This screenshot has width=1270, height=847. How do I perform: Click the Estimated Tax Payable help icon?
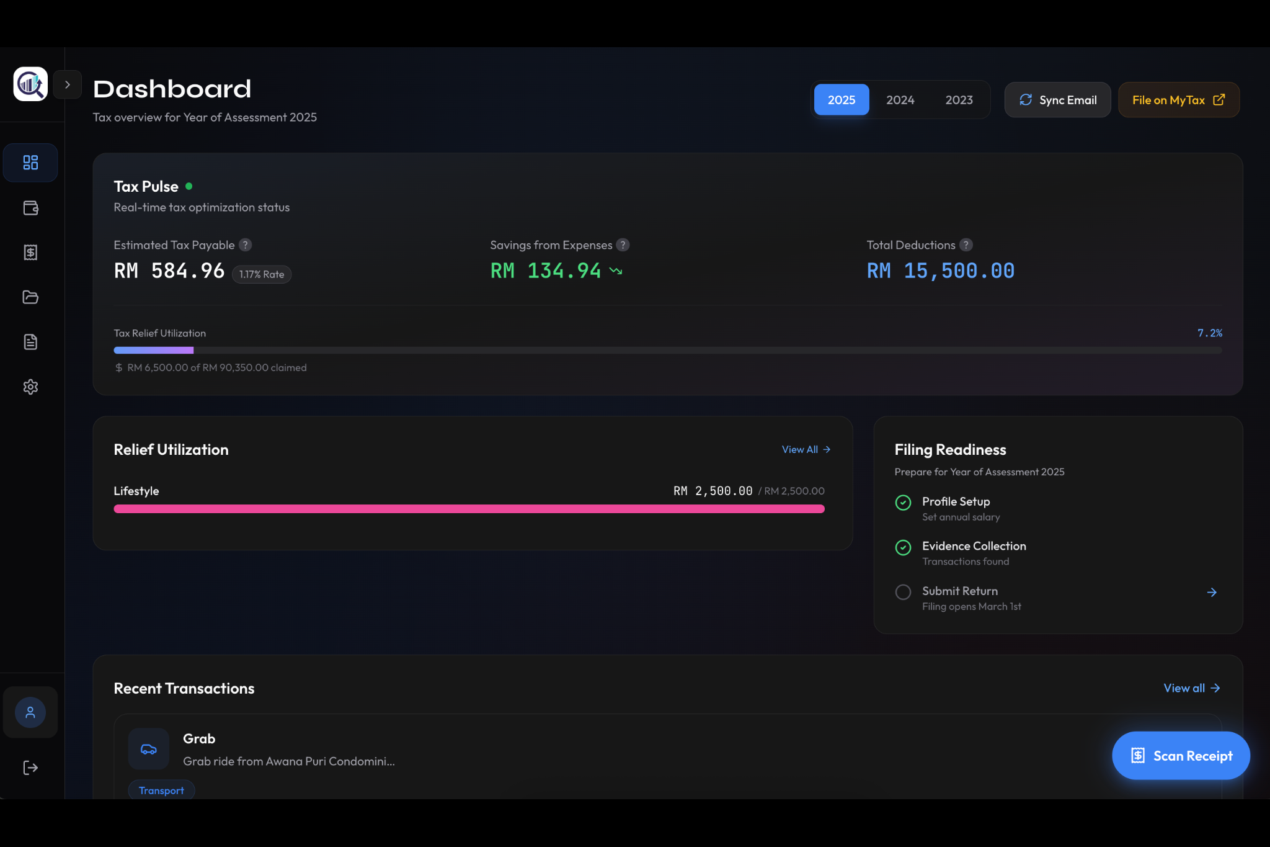[246, 245]
